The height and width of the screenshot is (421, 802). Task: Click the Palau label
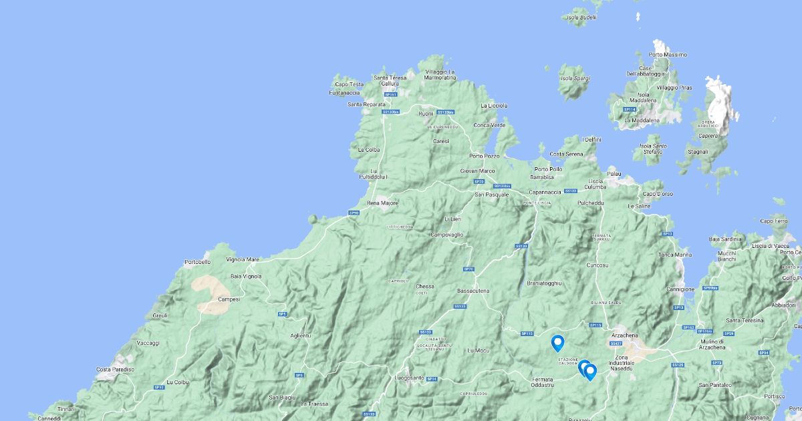coord(614,174)
